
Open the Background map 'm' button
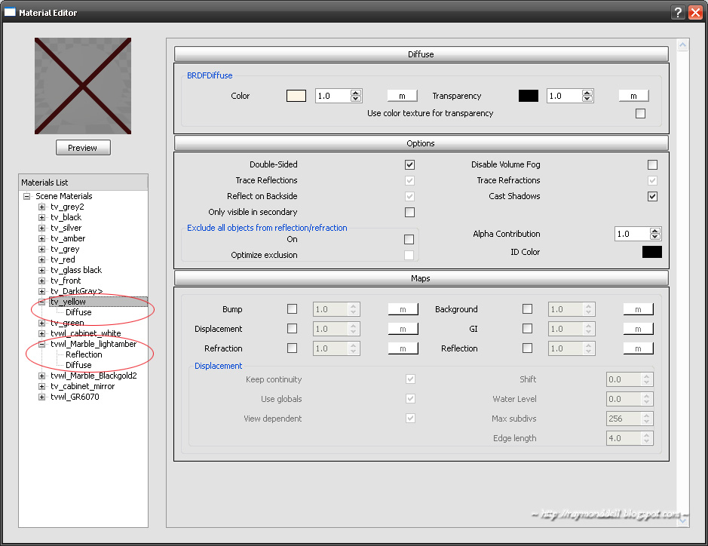638,309
